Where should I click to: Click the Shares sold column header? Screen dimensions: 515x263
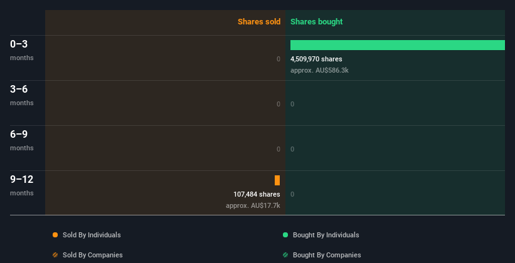click(x=259, y=22)
